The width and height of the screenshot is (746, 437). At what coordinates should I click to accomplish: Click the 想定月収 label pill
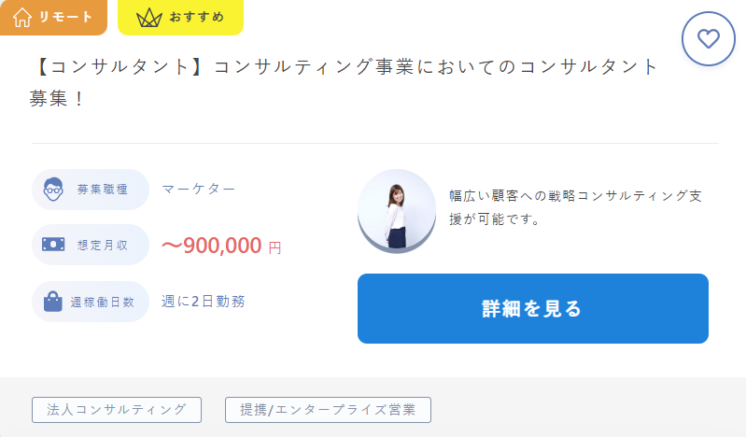(x=91, y=245)
